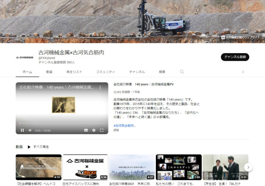The height and width of the screenshot is (186, 265).
Task: Open the 会社紹介映像 140 years title link
Action: tap(143, 84)
